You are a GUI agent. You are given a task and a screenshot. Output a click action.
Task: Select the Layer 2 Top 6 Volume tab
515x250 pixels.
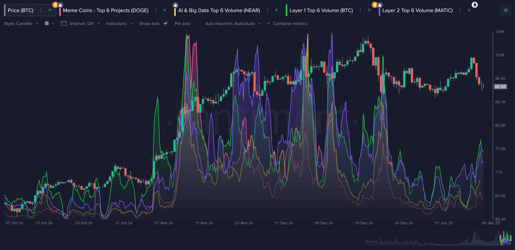[417, 10]
